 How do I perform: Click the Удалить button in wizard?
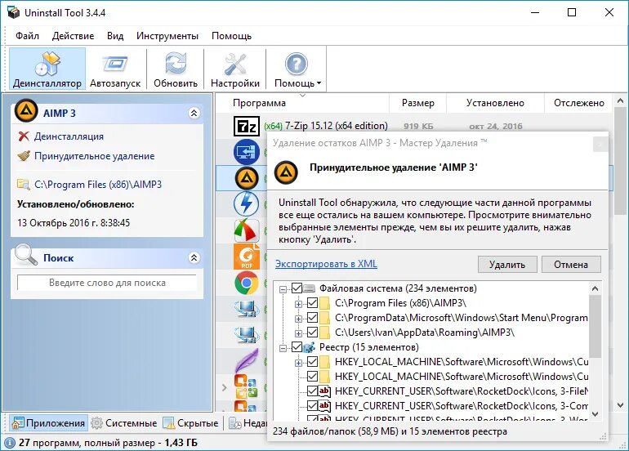tap(507, 265)
